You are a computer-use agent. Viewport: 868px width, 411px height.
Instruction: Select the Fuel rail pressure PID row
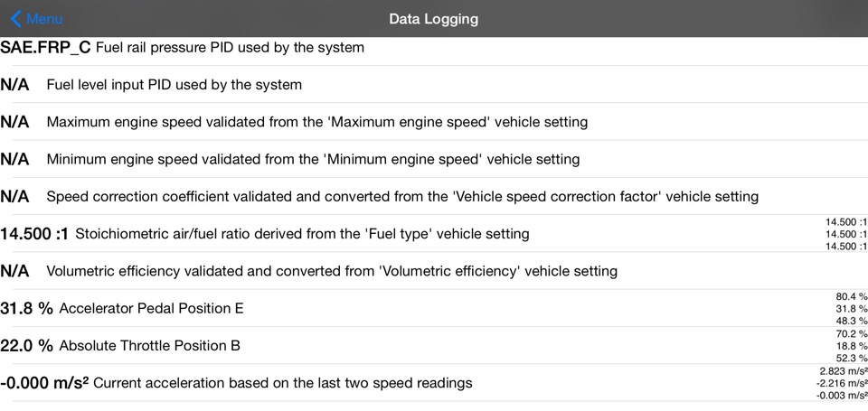230,47
